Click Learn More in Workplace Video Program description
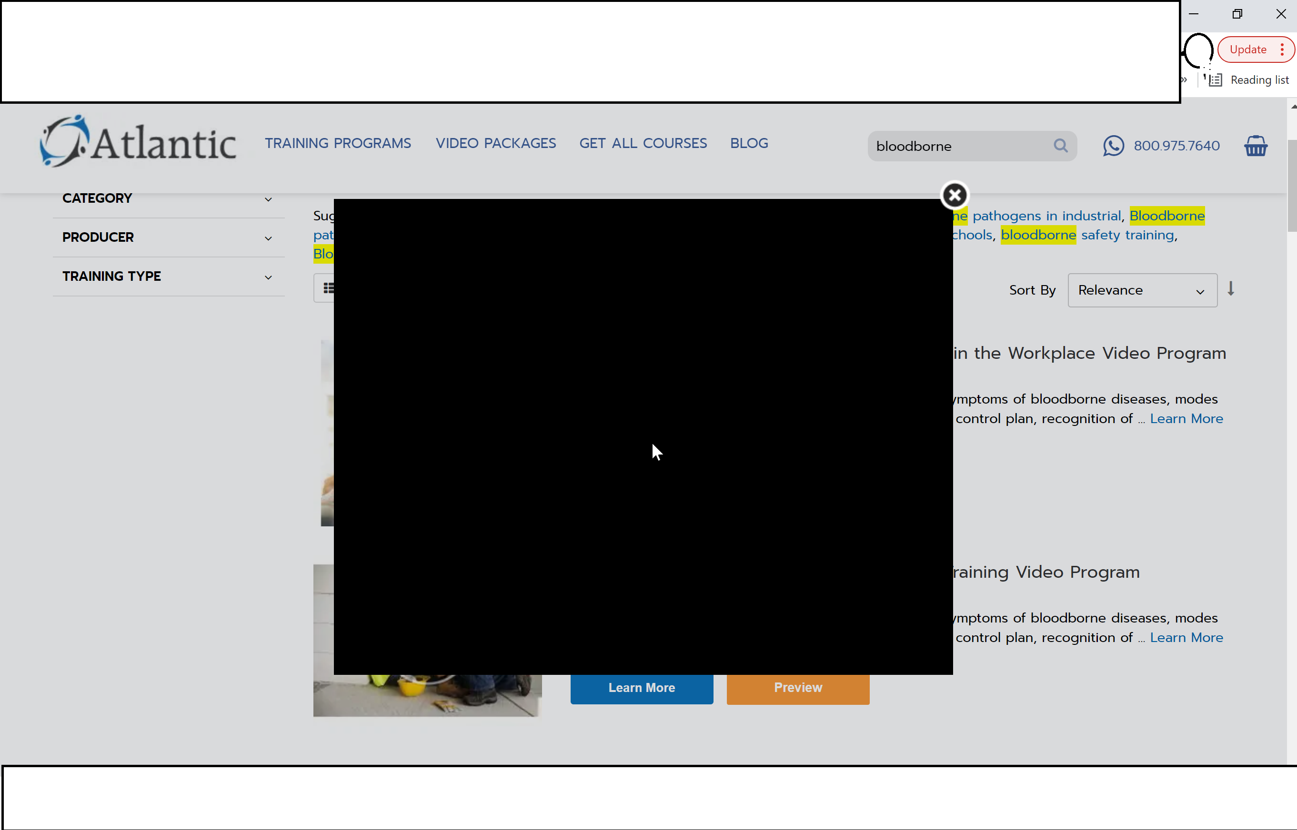Screen dimensions: 1297x830 point(1186,419)
